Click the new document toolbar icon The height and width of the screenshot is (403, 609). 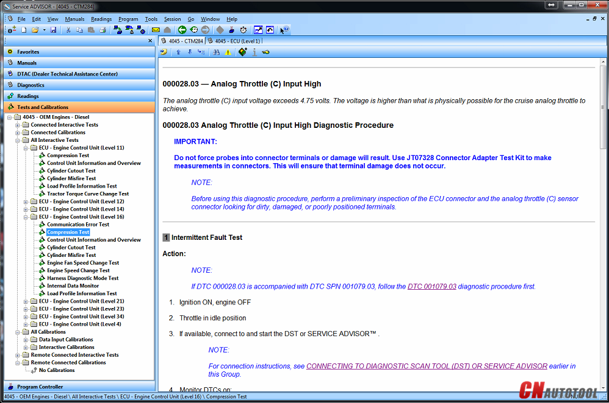24,30
